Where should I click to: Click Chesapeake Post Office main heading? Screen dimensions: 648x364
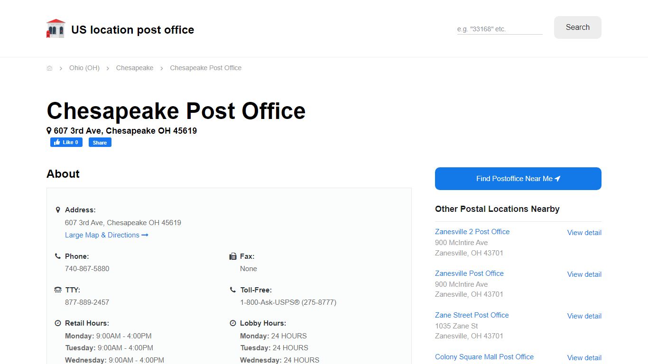(x=176, y=111)
